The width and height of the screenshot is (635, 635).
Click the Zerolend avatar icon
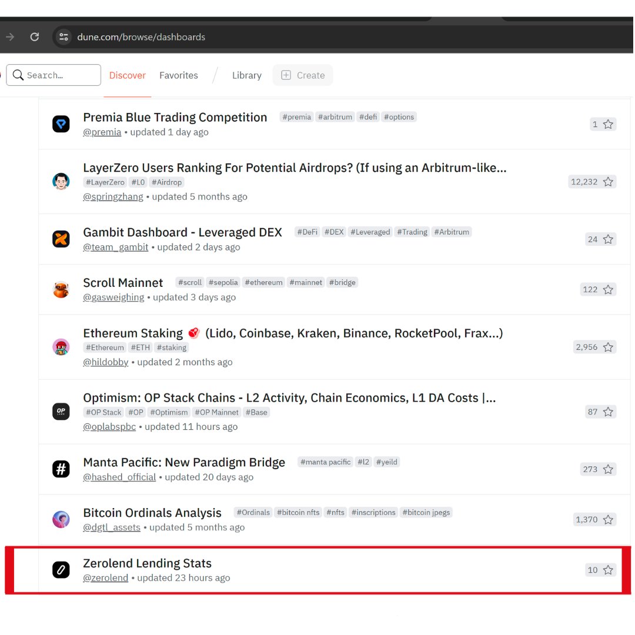[61, 570]
